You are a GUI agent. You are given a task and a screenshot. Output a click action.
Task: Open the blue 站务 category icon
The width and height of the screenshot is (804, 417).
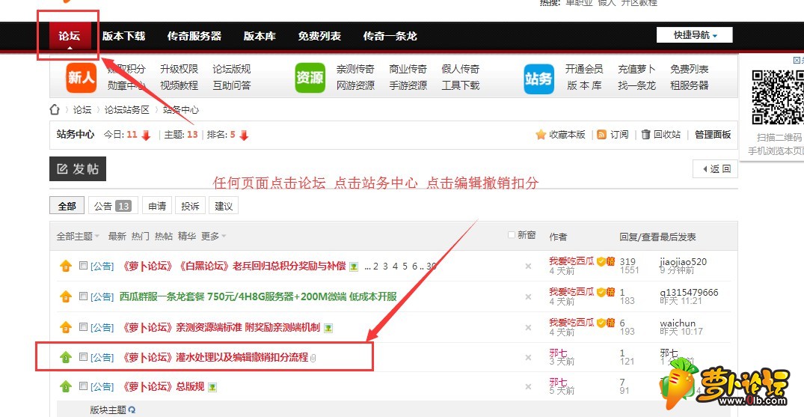[x=538, y=79]
